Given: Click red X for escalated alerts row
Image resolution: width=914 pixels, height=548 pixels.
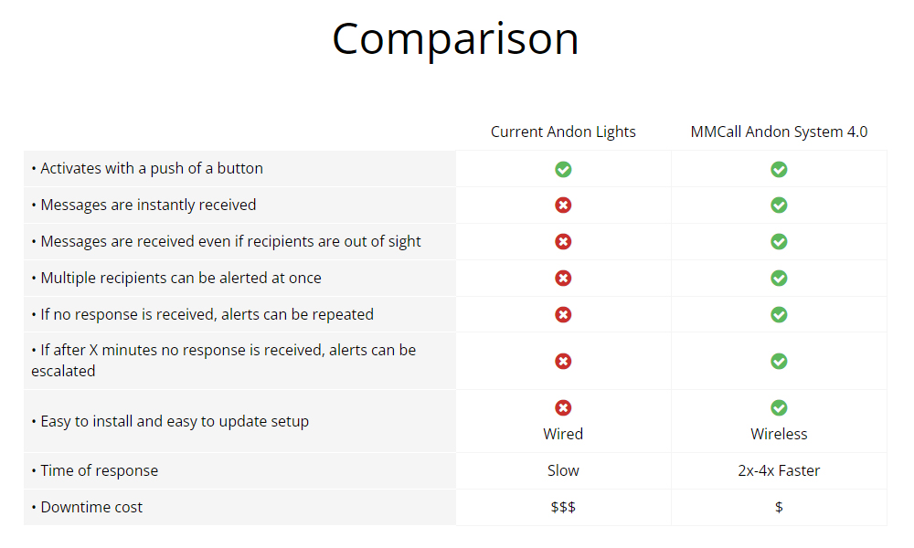Looking at the screenshot, I should click(x=563, y=362).
